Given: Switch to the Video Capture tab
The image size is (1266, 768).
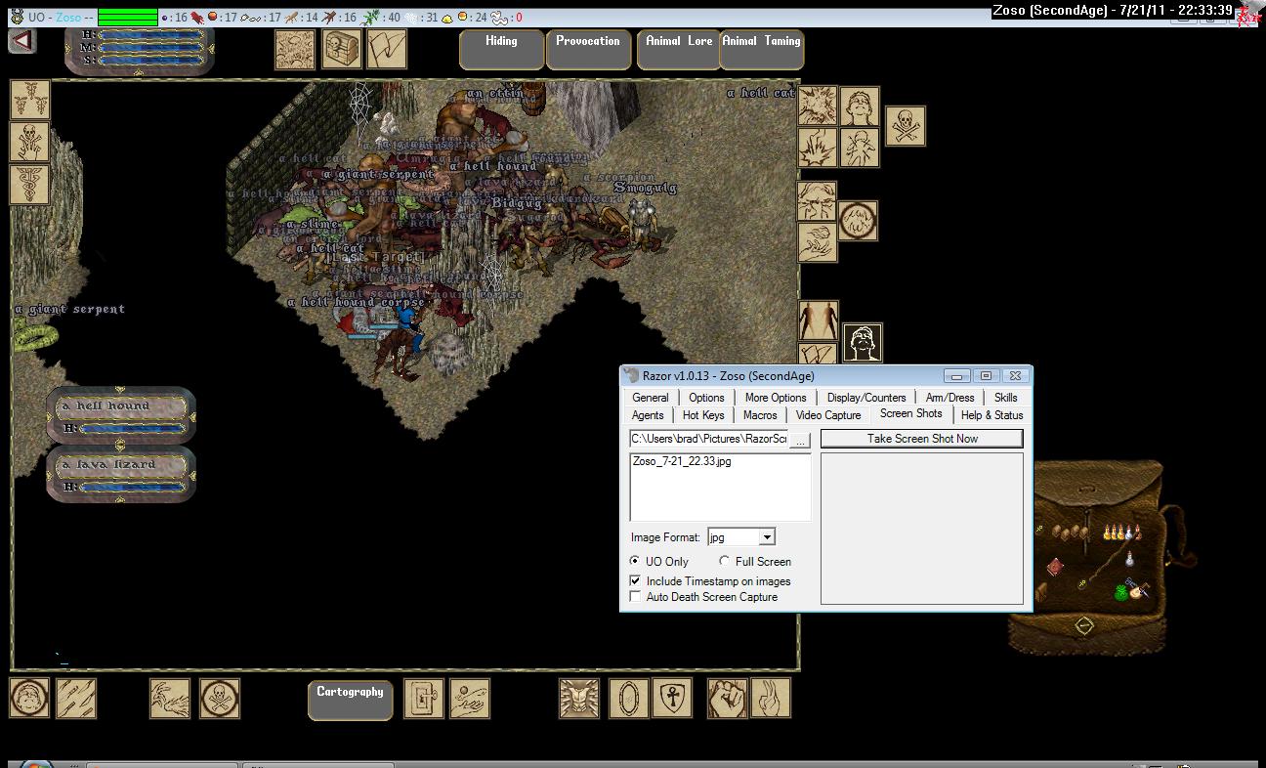Looking at the screenshot, I should (828, 415).
